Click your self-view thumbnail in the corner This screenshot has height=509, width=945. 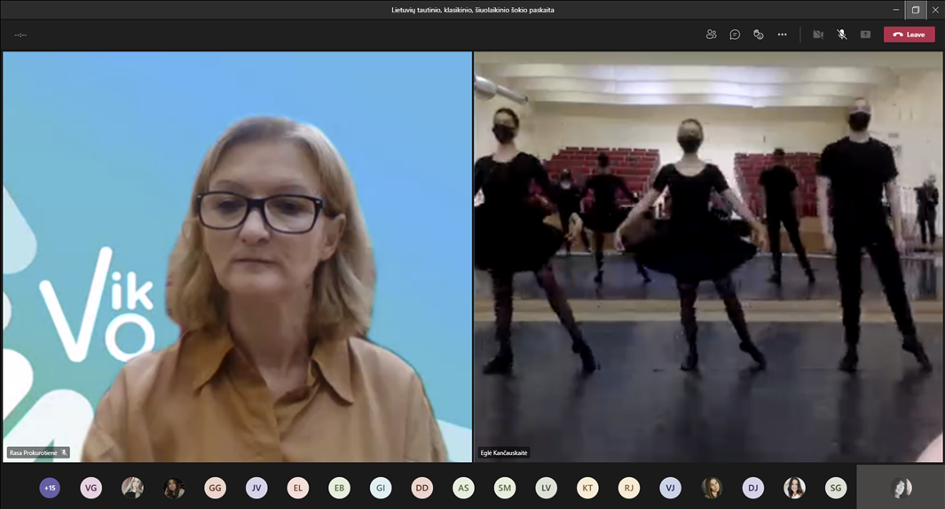[900, 487]
